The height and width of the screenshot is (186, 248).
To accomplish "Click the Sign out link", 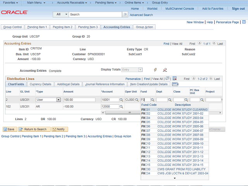I will point(238,9).
